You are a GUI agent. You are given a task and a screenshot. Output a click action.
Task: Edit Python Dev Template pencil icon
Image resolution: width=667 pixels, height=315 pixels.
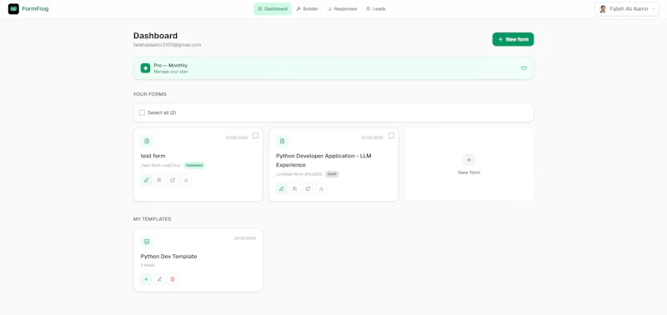159,279
